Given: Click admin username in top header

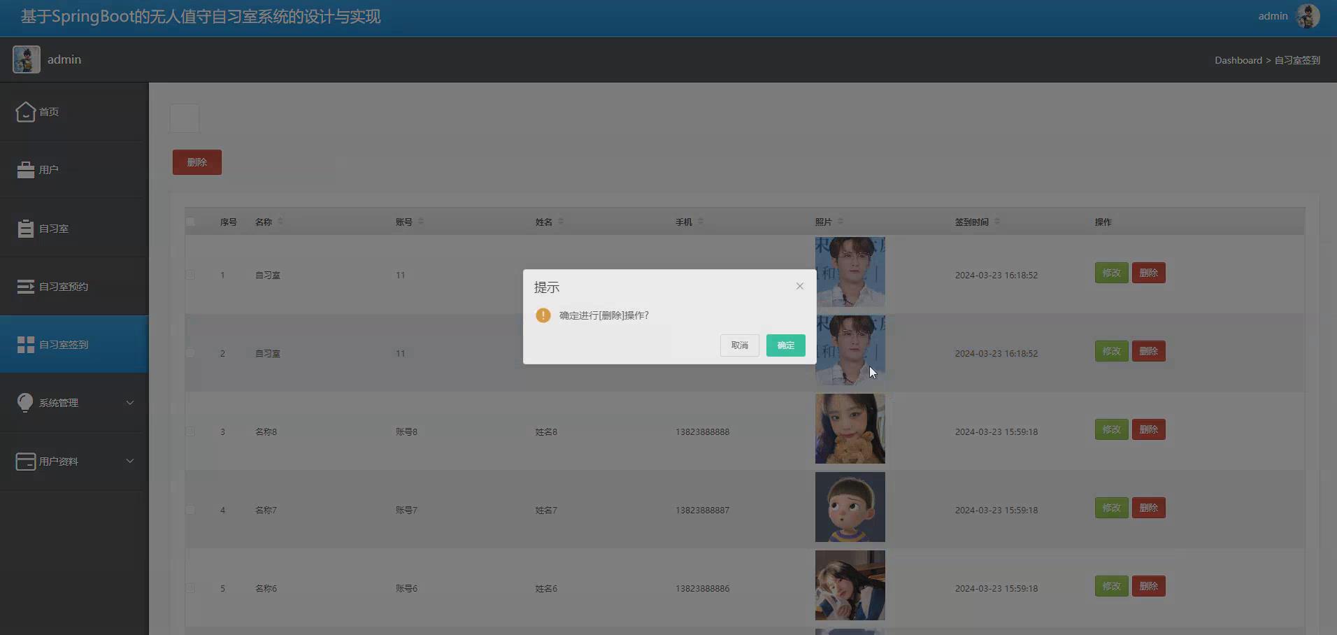Looking at the screenshot, I should (1273, 16).
